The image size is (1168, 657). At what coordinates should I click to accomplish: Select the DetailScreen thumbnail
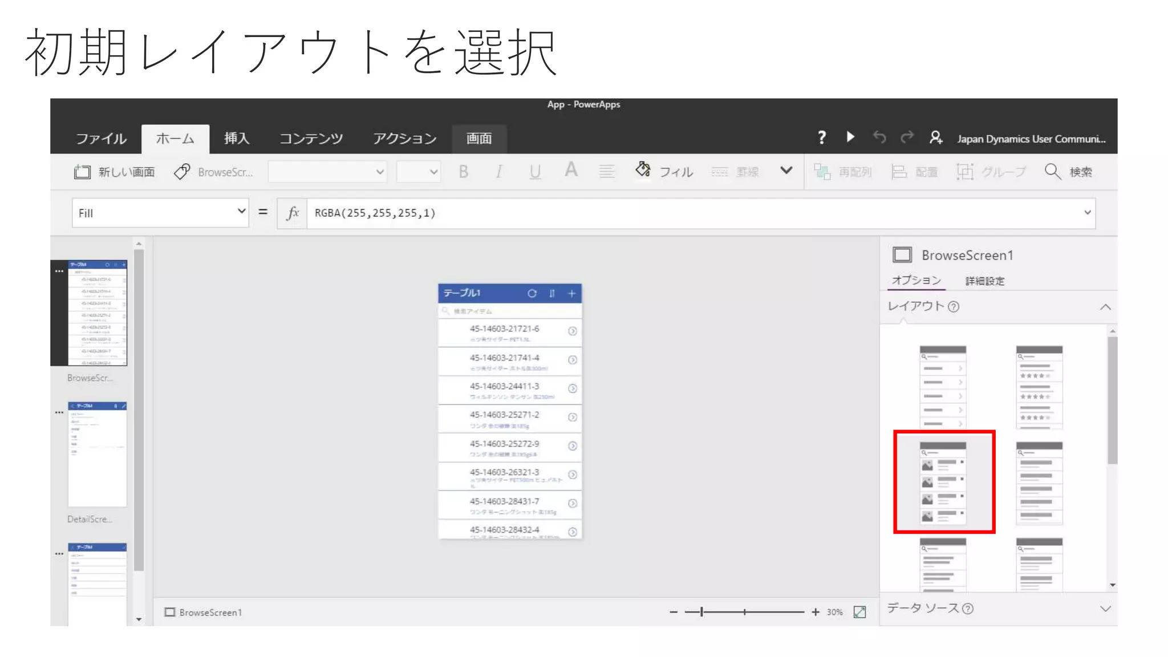[x=98, y=454]
